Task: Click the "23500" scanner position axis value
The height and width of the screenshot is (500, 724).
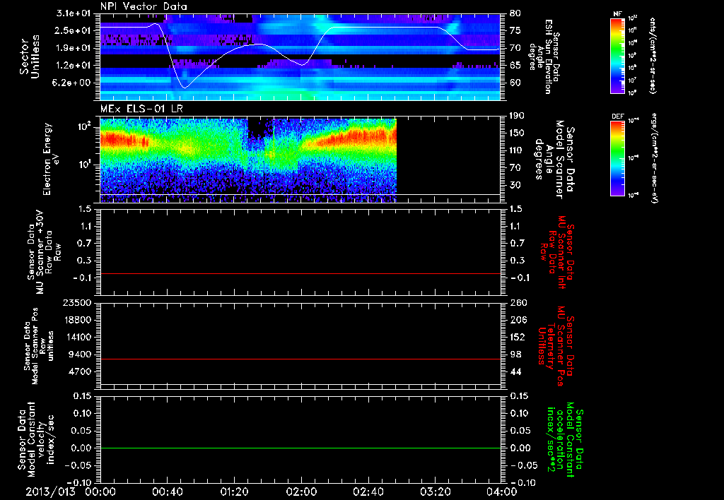Action: click(x=76, y=303)
